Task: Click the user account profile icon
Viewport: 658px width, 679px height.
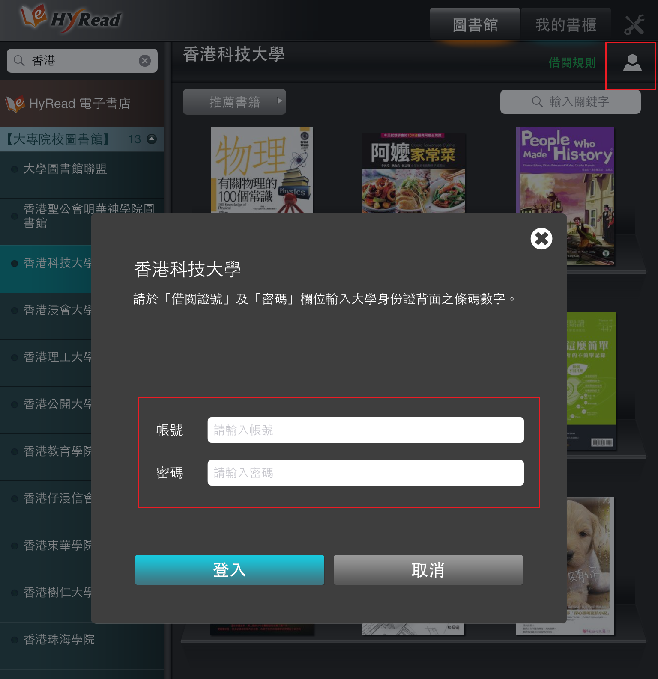Action: [632, 63]
